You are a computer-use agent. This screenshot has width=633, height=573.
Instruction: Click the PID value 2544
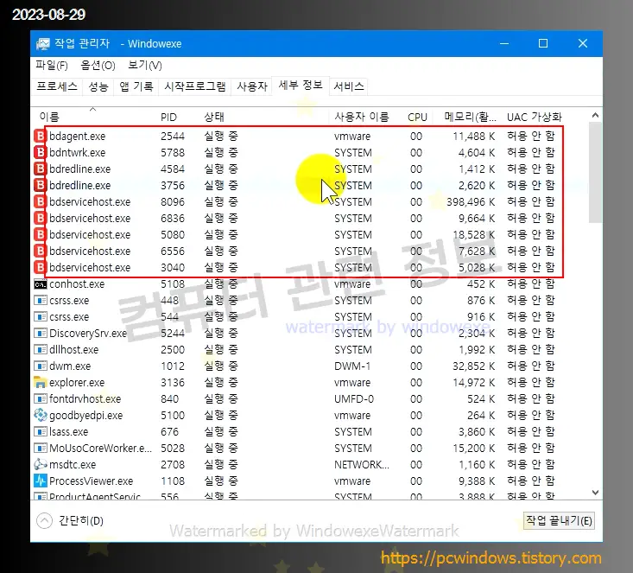173,137
